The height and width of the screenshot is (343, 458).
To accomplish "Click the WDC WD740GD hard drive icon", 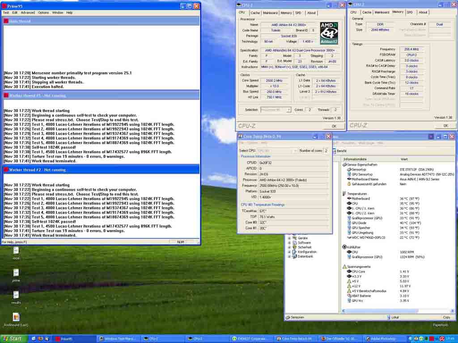I will [349, 238].
